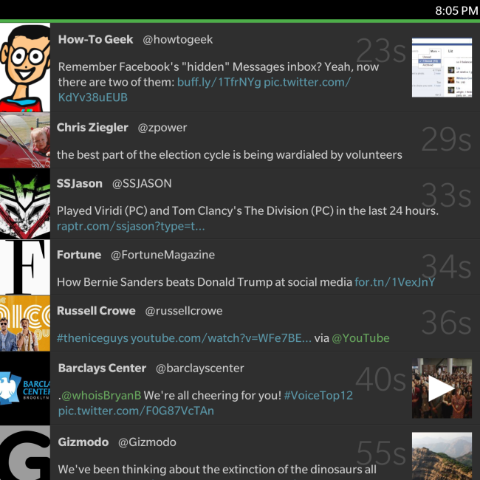This screenshot has height=480, width=480.
Task: Tap the @YouTube mention
Action: (360, 338)
